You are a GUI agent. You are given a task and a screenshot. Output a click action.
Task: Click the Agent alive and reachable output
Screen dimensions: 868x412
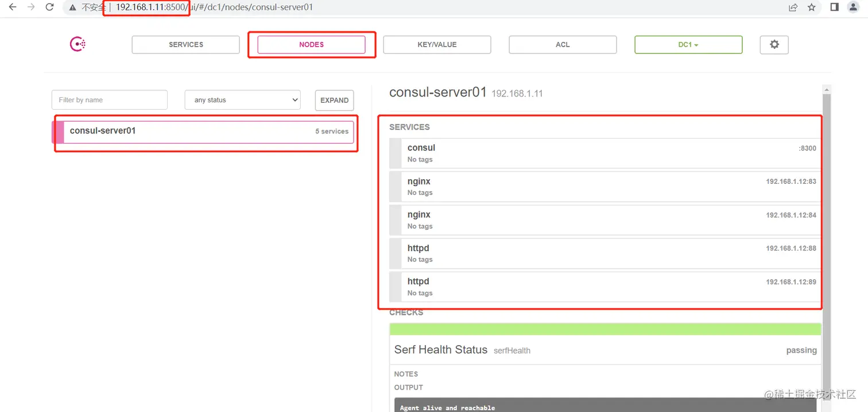(447, 407)
